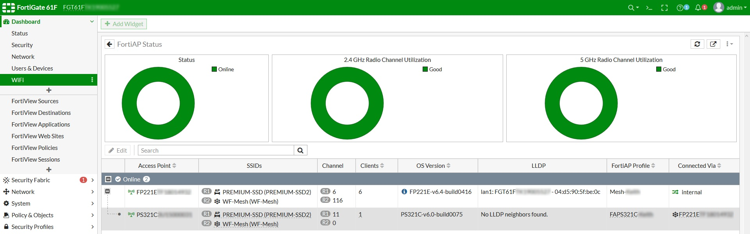Collapse the Dashboard menu chevron

[x=92, y=21]
